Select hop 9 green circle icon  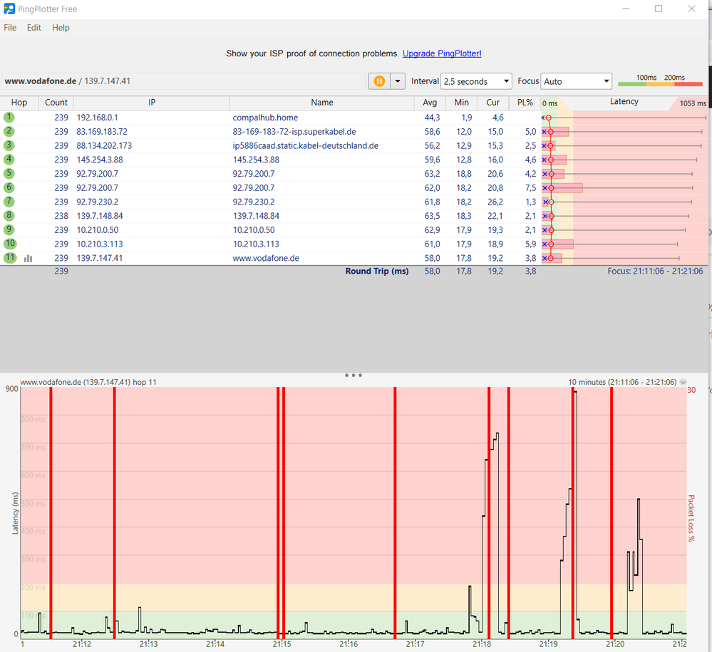pyautogui.click(x=9, y=229)
